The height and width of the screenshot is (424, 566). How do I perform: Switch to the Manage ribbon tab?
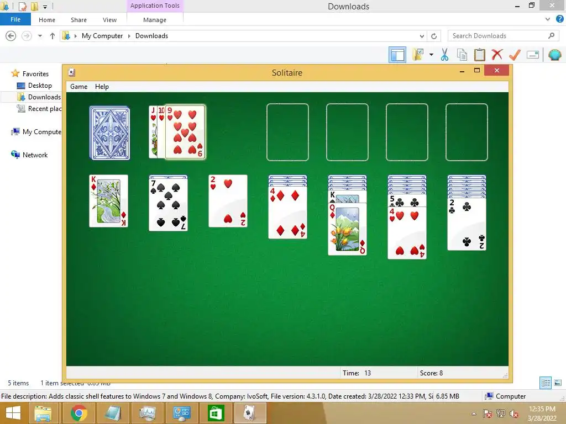[x=155, y=20]
